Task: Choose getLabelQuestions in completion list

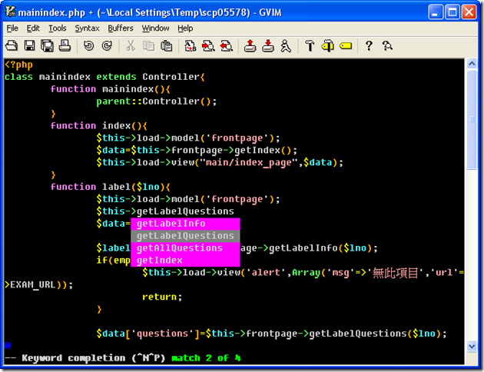Action: pos(185,236)
